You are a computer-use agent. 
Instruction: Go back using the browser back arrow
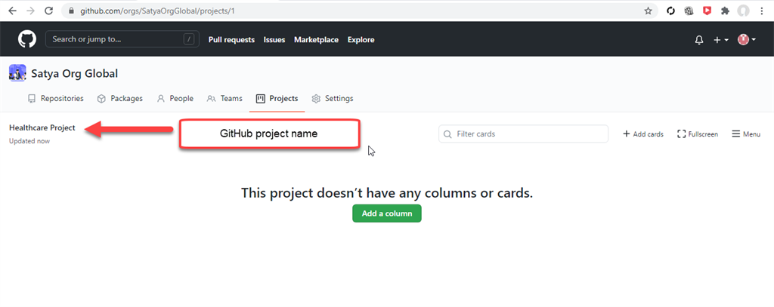pyautogui.click(x=12, y=11)
